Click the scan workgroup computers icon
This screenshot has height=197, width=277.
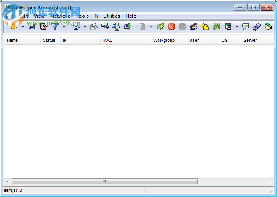click(105, 27)
